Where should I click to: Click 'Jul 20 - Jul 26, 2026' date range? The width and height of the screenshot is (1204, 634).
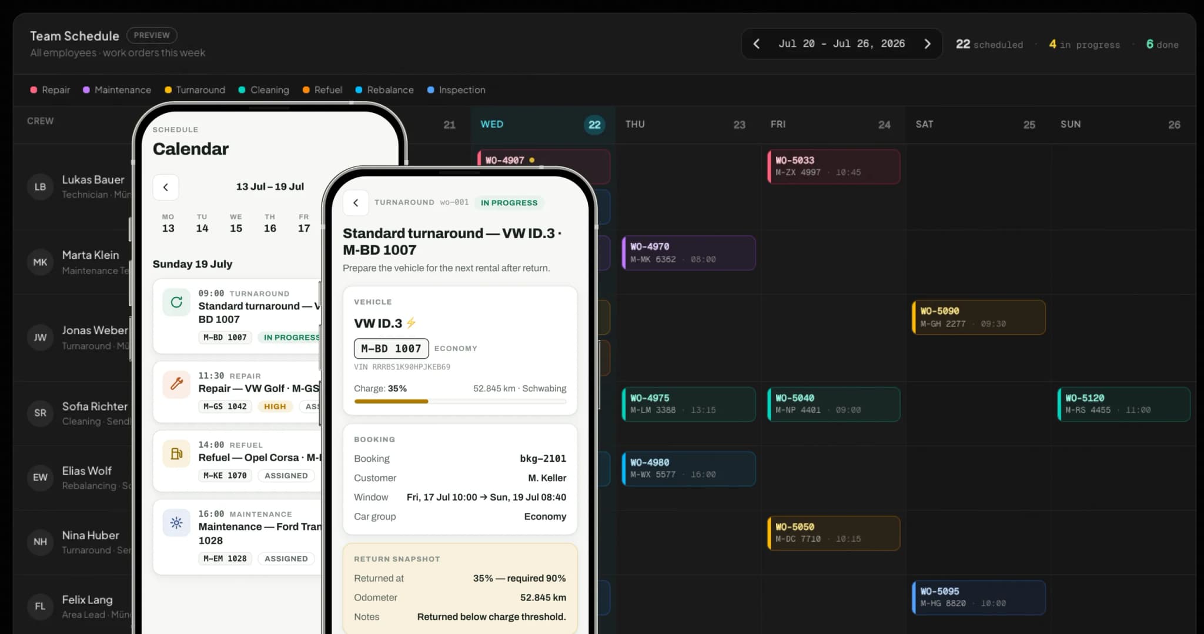pyautogui.click(x=842, y=44)
